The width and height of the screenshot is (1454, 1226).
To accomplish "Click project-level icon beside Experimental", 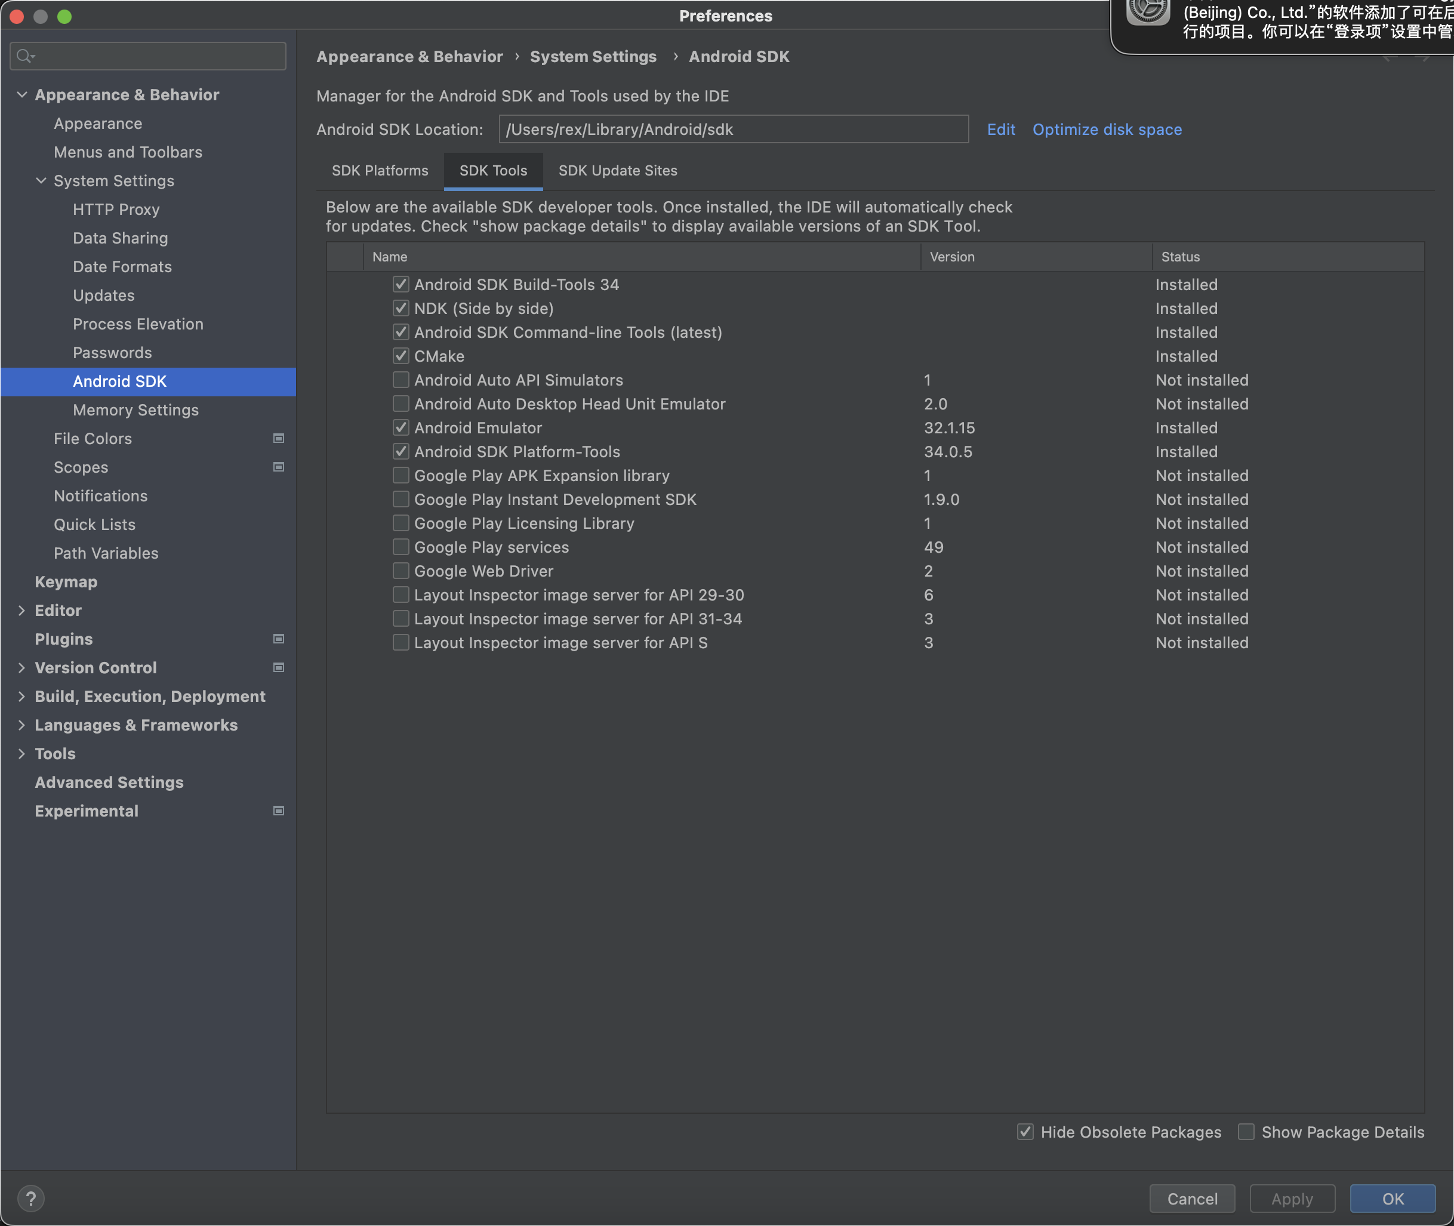I will click(x=279, y=811).
